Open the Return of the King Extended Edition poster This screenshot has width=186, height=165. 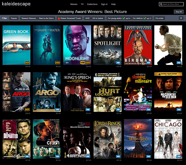138,139
